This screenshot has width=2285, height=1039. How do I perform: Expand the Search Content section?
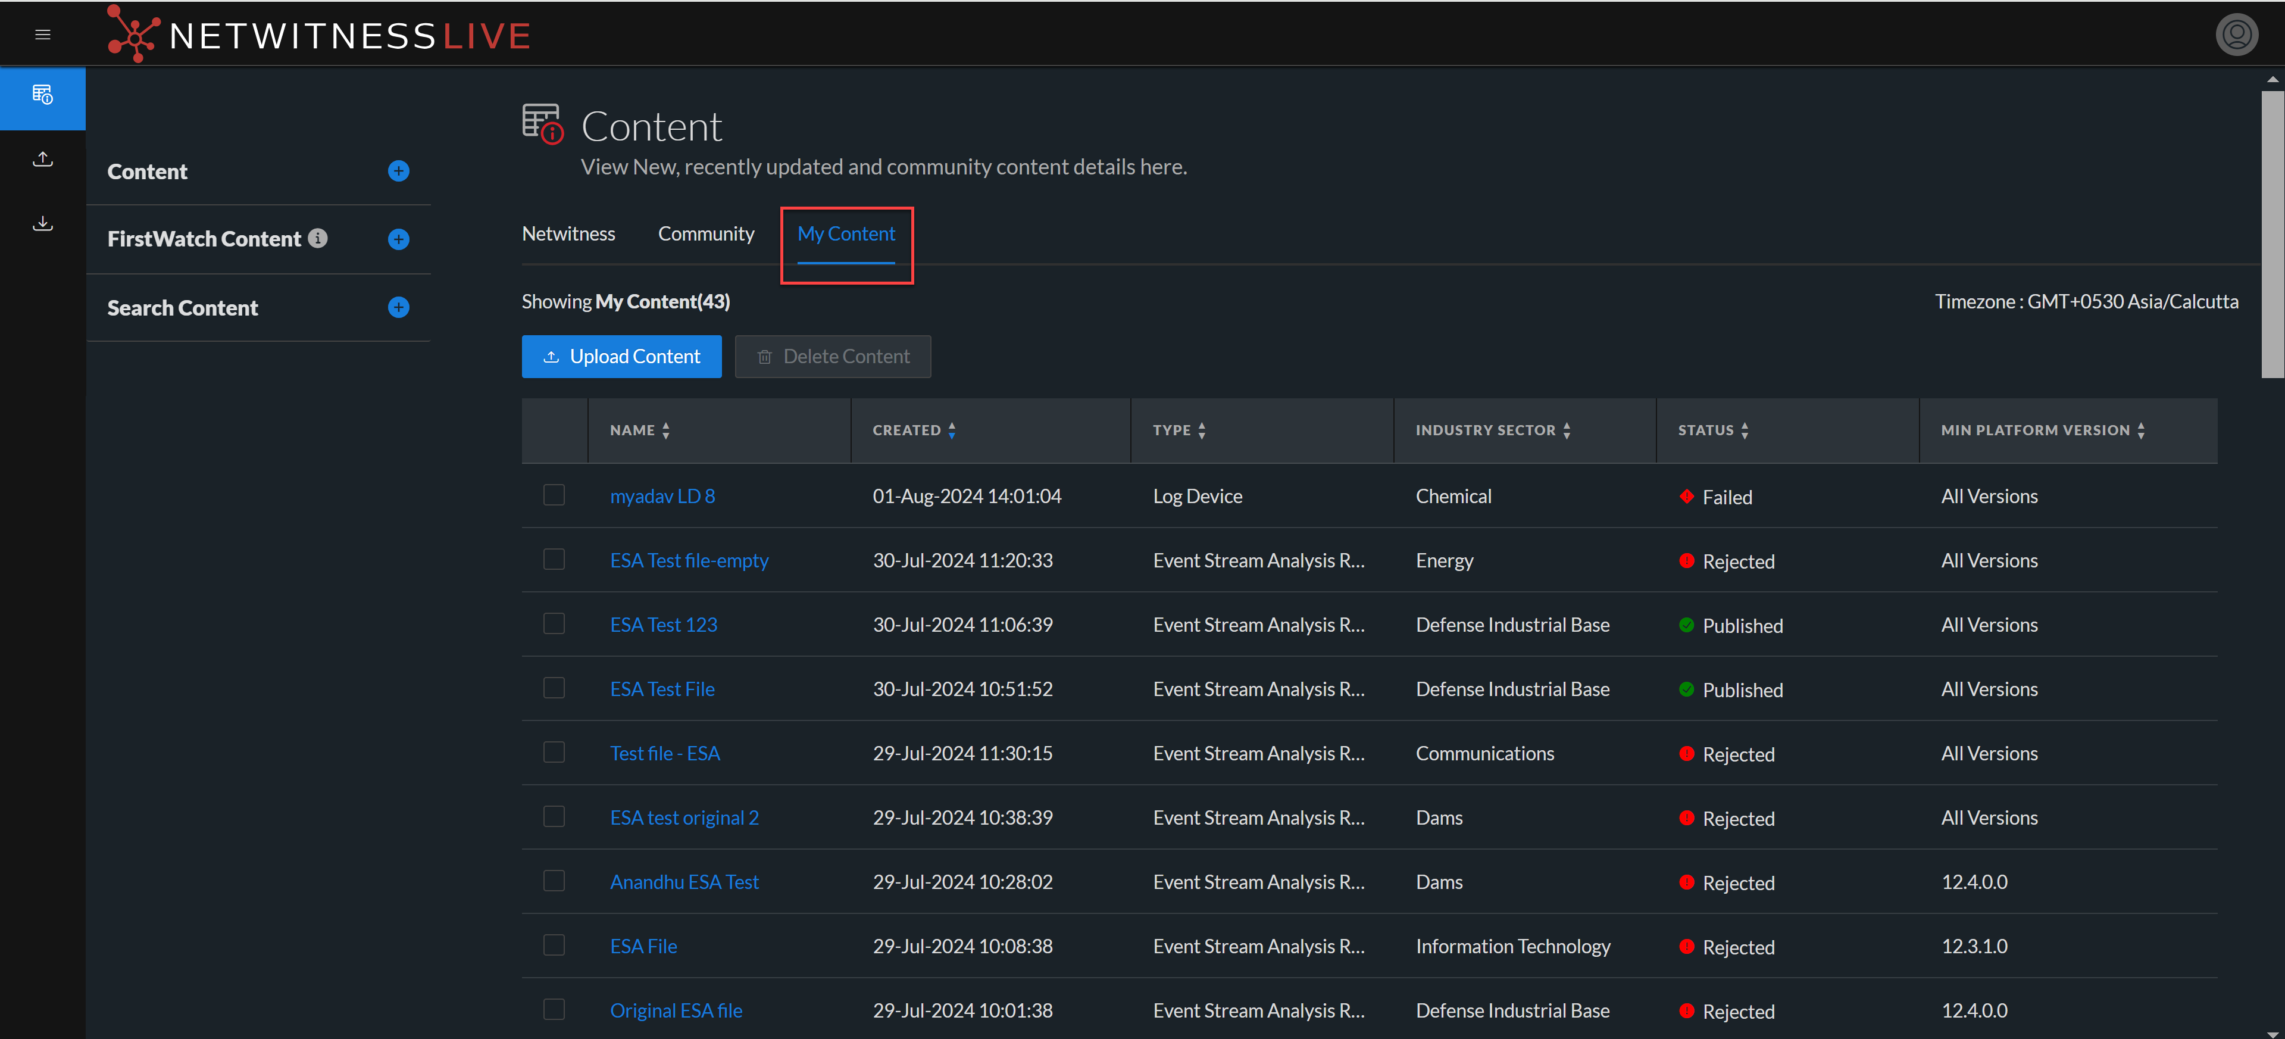(398, 308)
